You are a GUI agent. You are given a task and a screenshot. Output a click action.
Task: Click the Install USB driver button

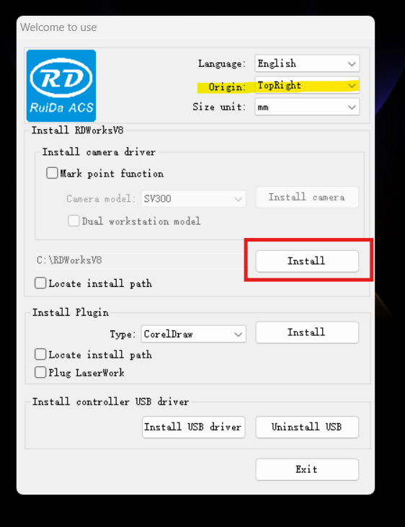coord(193,427)
